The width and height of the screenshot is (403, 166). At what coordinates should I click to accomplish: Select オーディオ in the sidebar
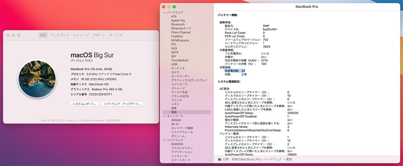point(178,68)
